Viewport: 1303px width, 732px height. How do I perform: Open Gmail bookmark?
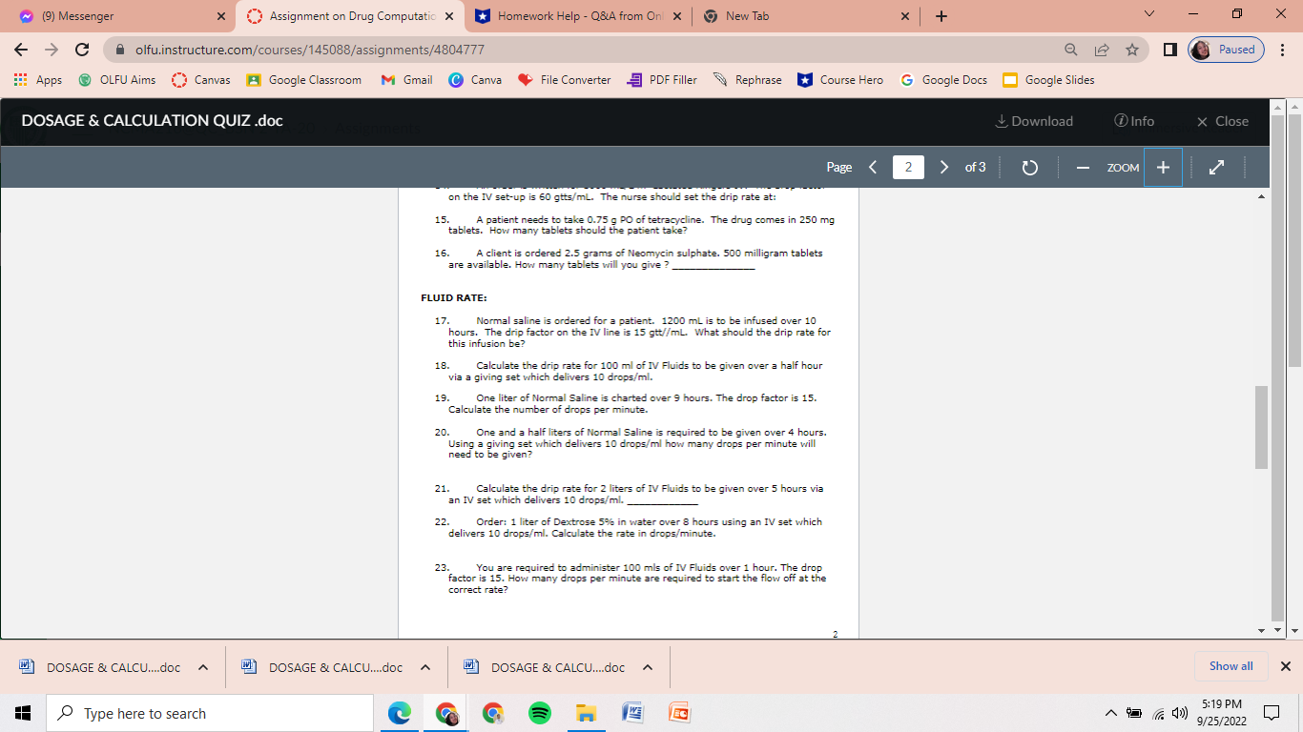pyautogui.click(x=407, y=80)
